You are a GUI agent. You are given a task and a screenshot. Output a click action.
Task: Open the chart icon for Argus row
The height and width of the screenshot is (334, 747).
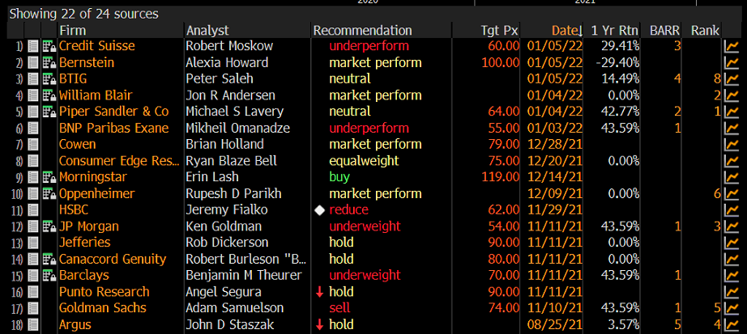(730, 325)
